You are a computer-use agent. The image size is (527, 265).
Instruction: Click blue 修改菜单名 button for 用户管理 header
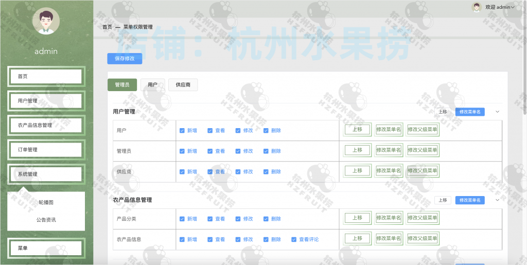pos(469,112)
